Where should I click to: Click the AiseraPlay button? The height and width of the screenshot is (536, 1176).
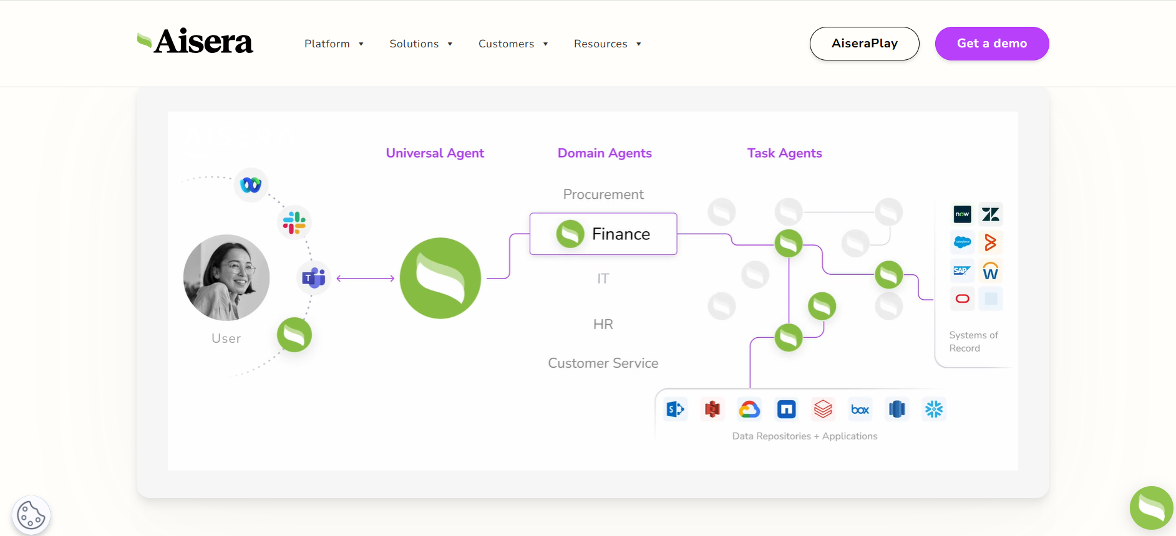(x=864, y=44)
